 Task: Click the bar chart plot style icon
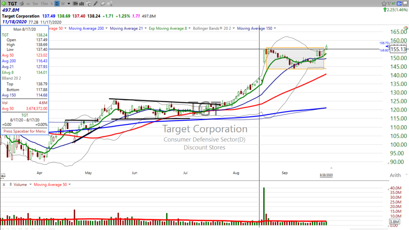[x=82, y=4]
